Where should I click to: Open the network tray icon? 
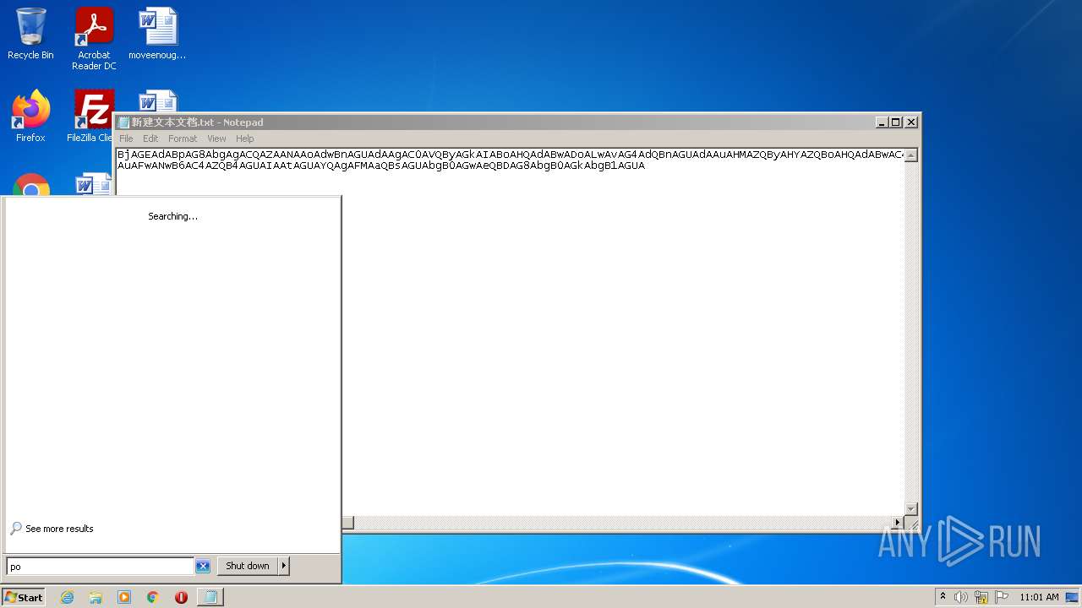pyautogui.click(x=981, y=597)
